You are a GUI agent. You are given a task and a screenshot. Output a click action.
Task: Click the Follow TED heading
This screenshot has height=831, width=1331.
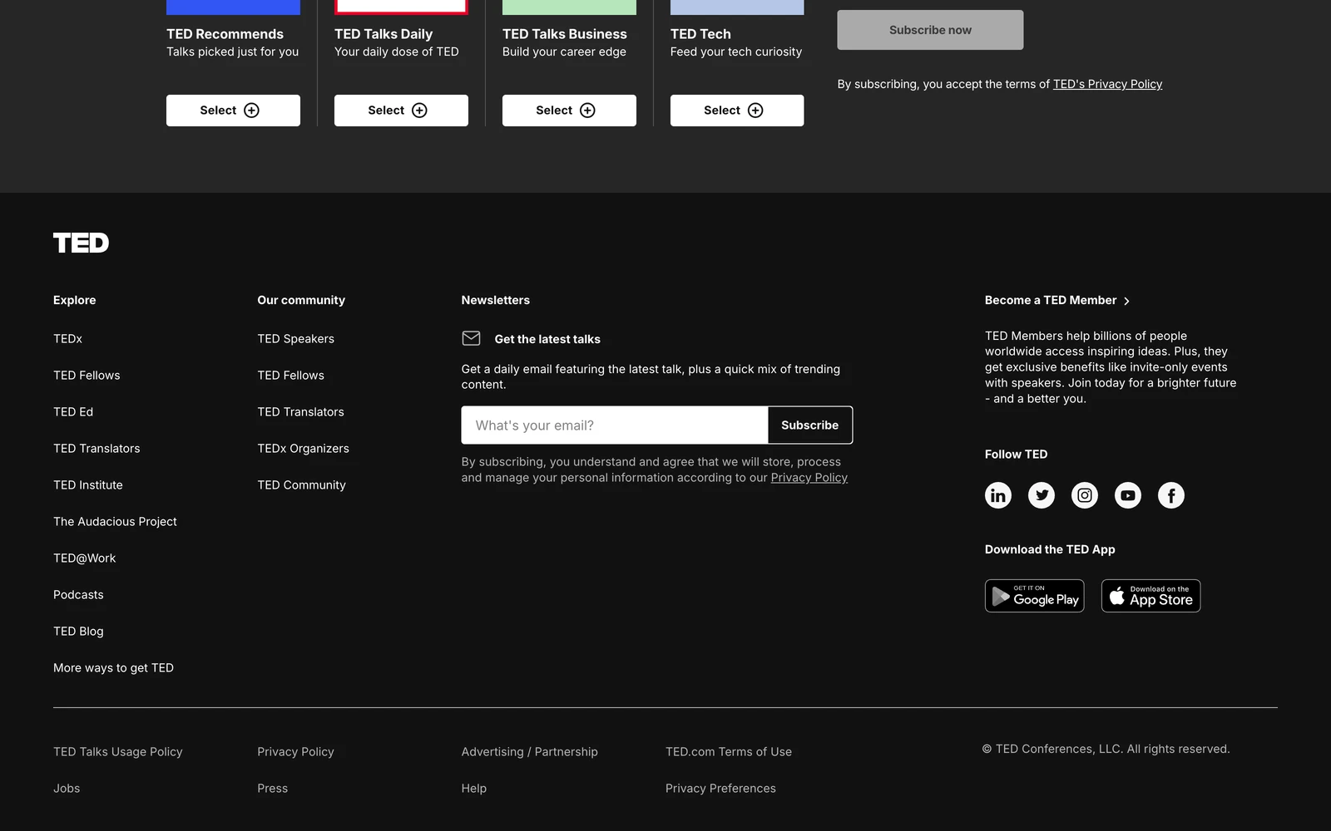coord(1016,455)
